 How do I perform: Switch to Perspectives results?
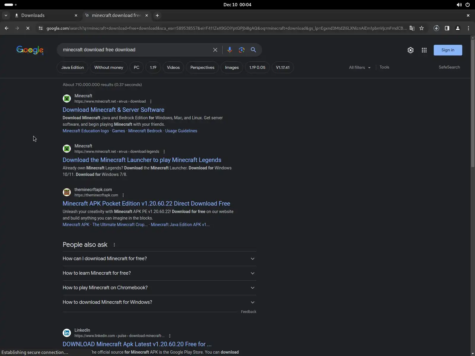point(202,67)
